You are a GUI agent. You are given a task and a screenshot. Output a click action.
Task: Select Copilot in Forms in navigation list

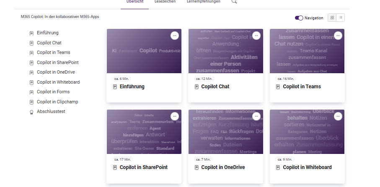click(x=53, y=92)
